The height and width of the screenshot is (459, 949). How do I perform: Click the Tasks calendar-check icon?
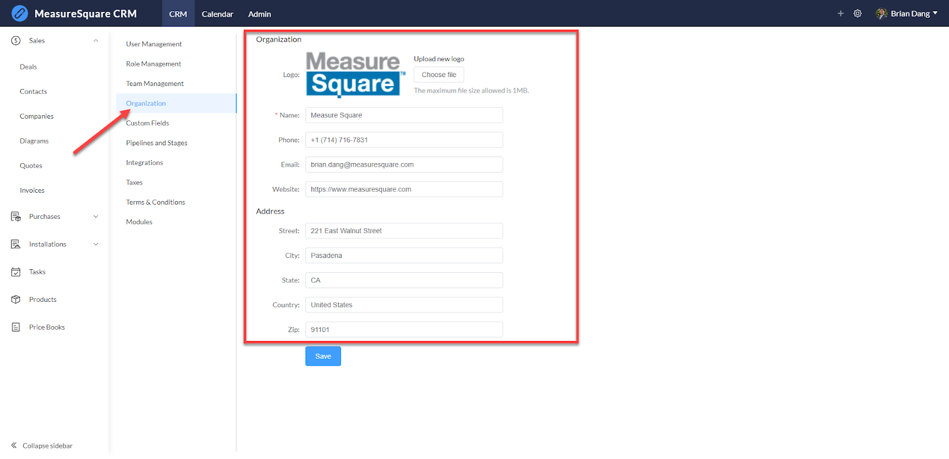pyautogui.click(x=16, y=272)
